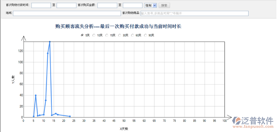Viewport: 277px width, 132px height.
Task: Focus the first payment time end field
Action: [66, 6]
